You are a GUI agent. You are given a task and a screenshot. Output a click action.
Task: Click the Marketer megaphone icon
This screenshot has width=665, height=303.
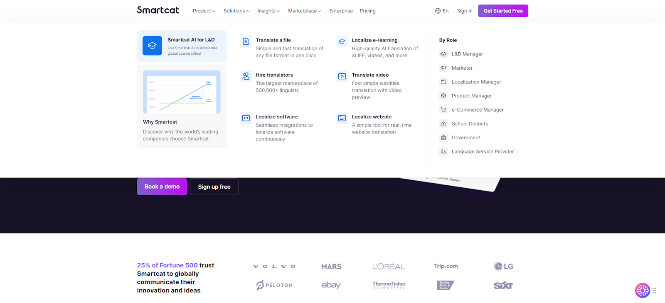pos(443,68)
